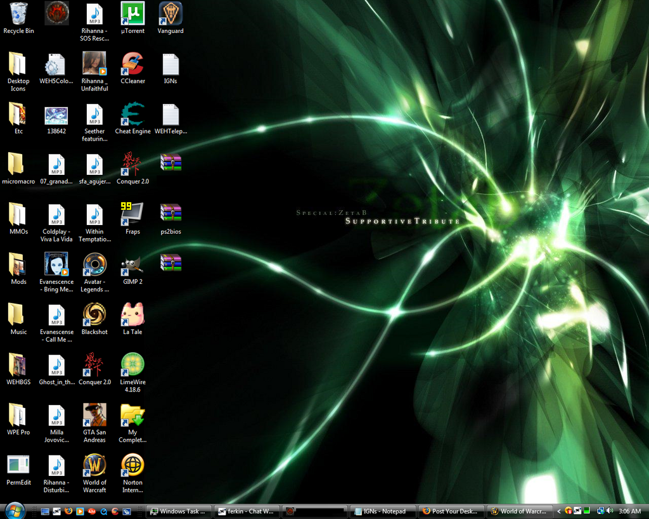Viewport: 649px width, 519px height.
Task: Select the Evanescence Bring Me video thumbnail
Action: tap(56, 265)
